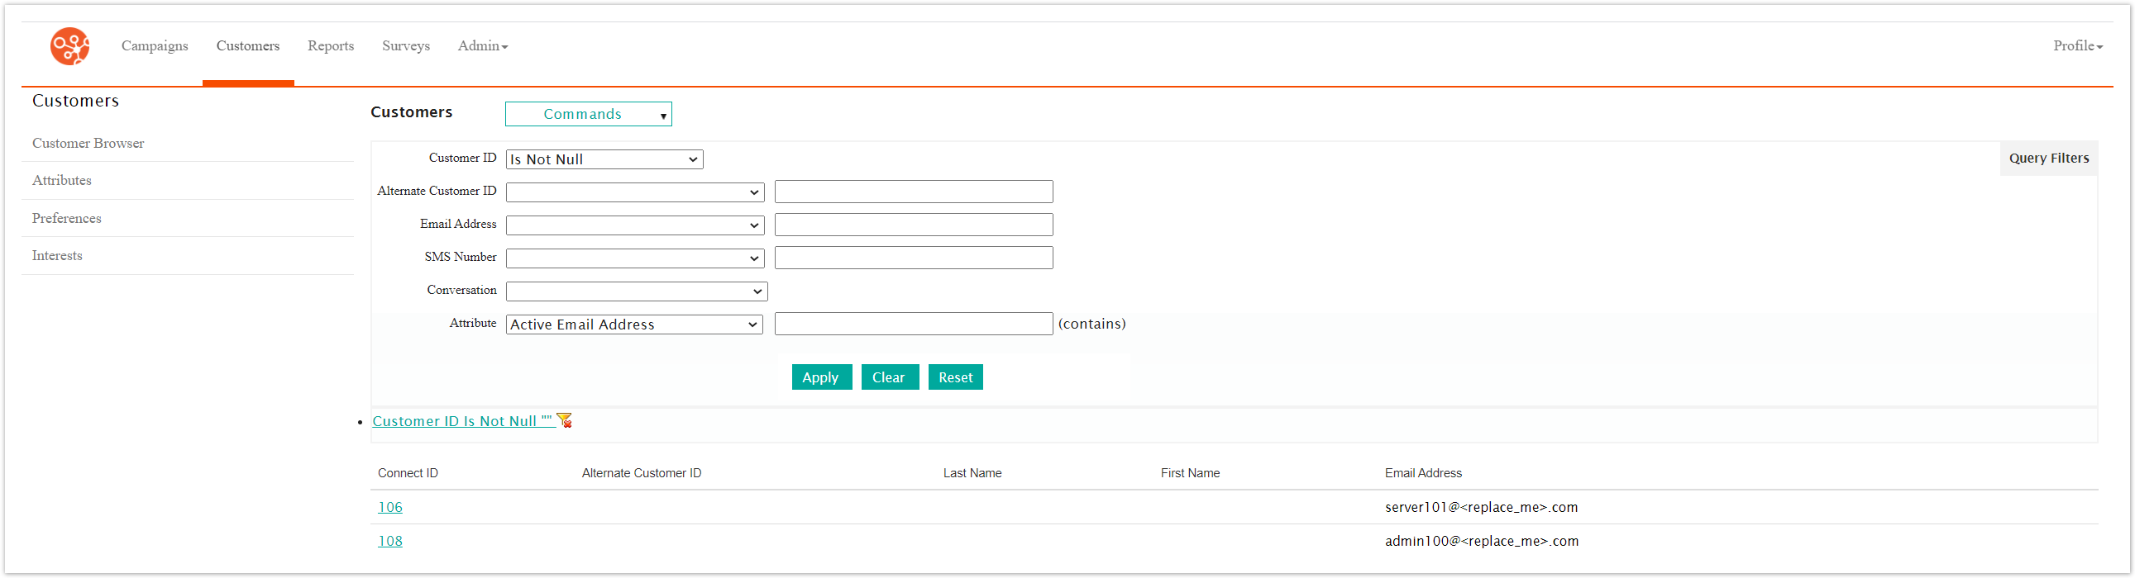This screenshot has height=578, width=2135.
Task: Change the Active Email Address attribute selection
Action: [x=634, y=325]
